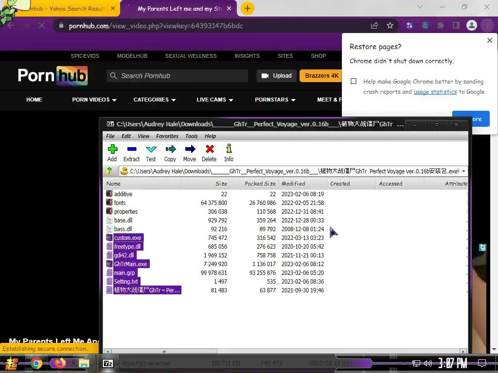Open the INSIGHTS link in top bar
Viewport: 498px width, 373px height.
point(247,56)
